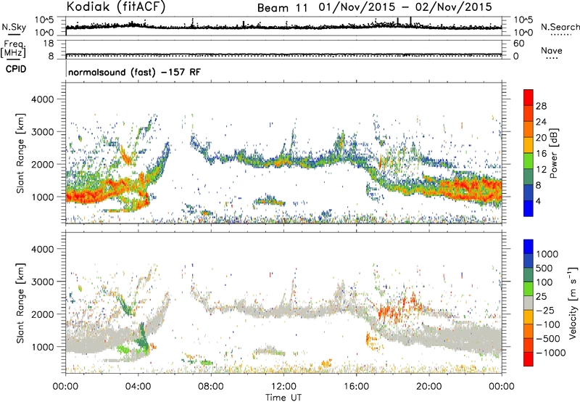Click the '20:00' time tick label
Viewport: 580px width, 402px height.
pos(428,387)
